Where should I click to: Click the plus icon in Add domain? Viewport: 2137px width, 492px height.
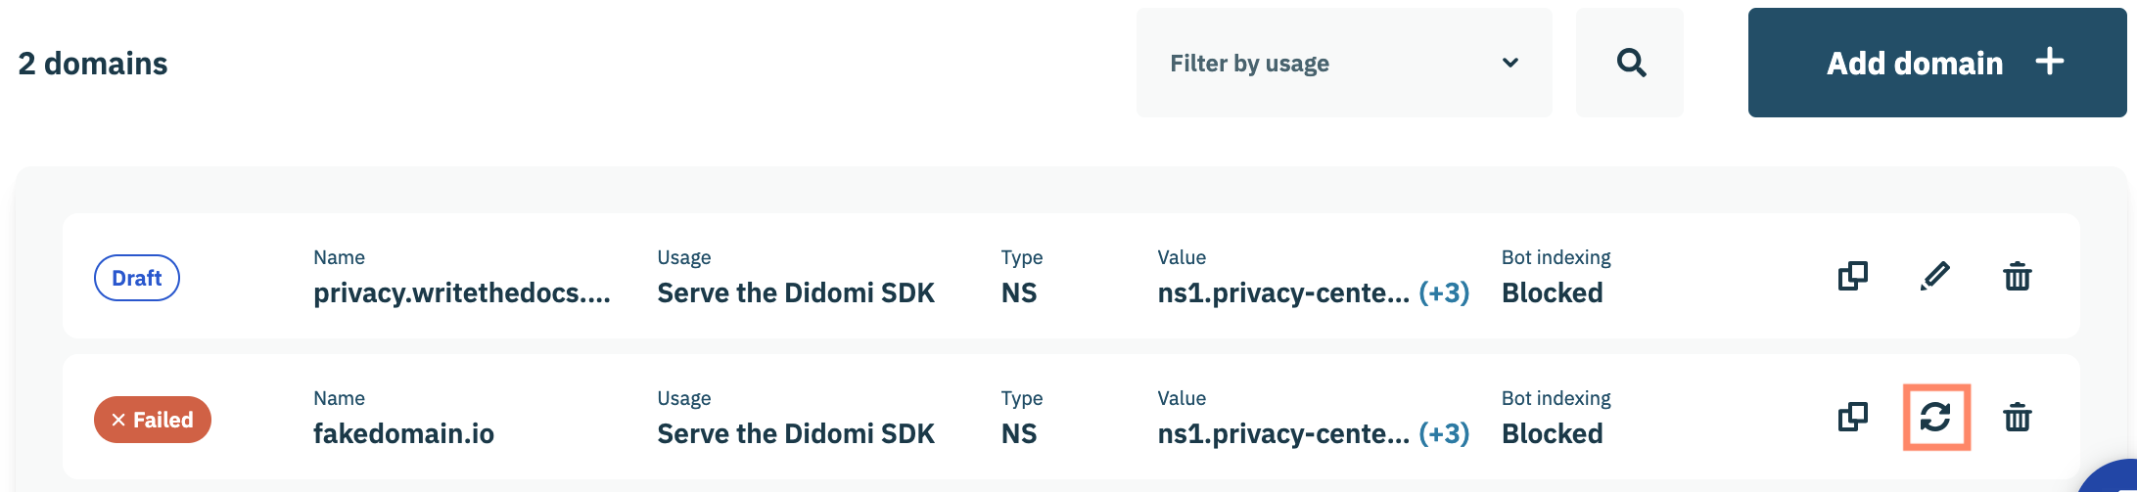click(x=2049, y=62)
